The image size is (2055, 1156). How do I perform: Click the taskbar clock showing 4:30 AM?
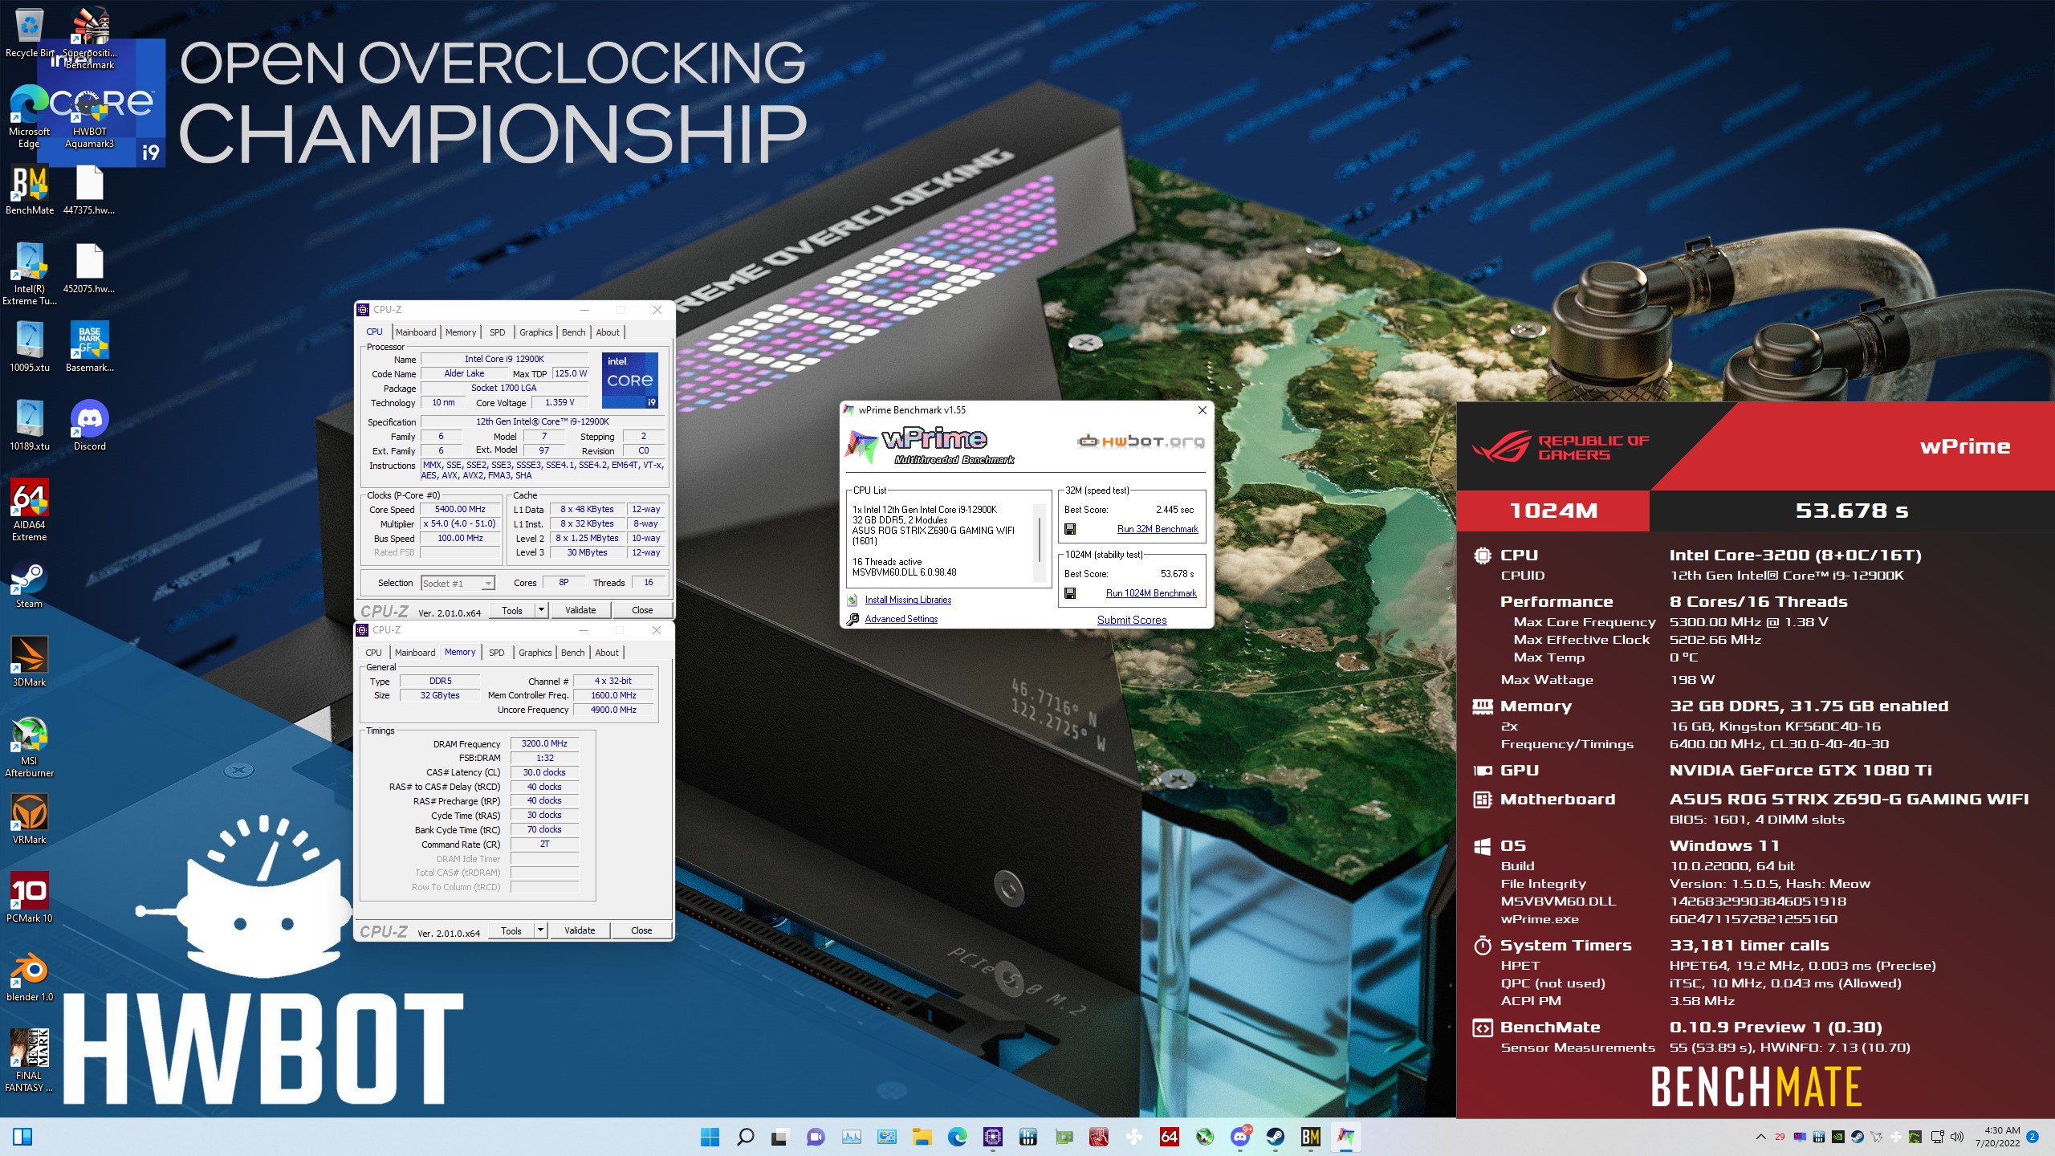(x=1997, y=1137)
